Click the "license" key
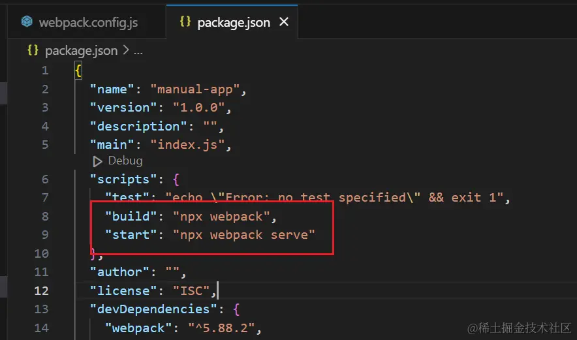This screenshot has height=340, width=577. (123, 290)
